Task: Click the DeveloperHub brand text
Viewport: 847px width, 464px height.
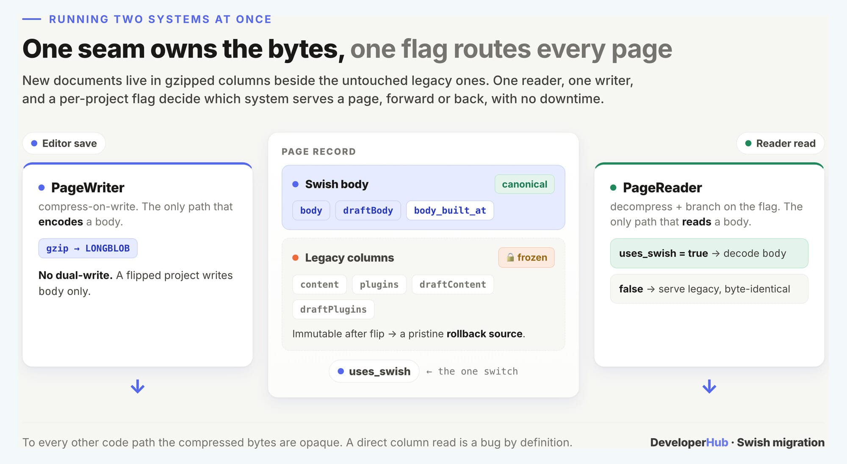Action: pos(689,442)
